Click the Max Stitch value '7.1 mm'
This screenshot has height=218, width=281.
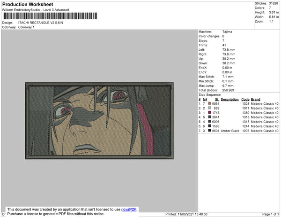(x=228, y=77)
